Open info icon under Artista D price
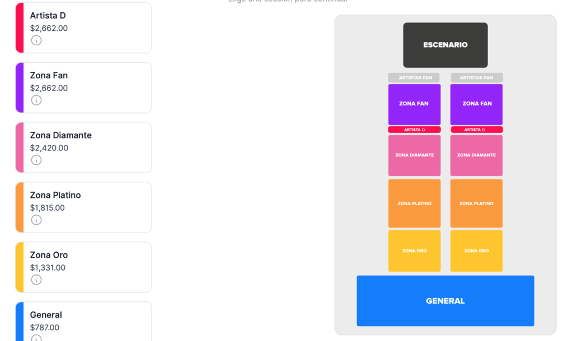 [x=36, y=40]
